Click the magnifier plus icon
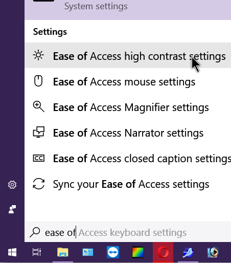 pyautogui.click(x=39, y=106)
